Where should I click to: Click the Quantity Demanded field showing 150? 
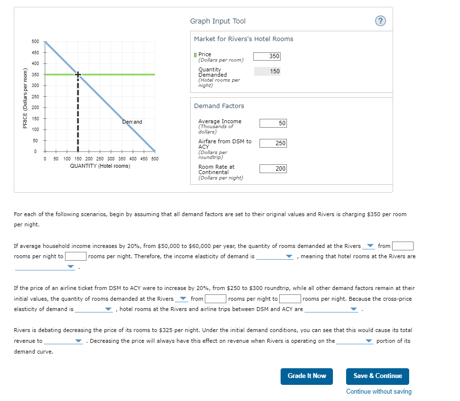coord(267,71)
